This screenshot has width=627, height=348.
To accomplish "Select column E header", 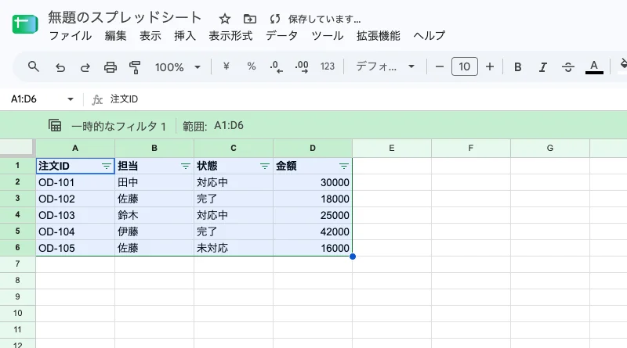I will [x=392, y=148].
